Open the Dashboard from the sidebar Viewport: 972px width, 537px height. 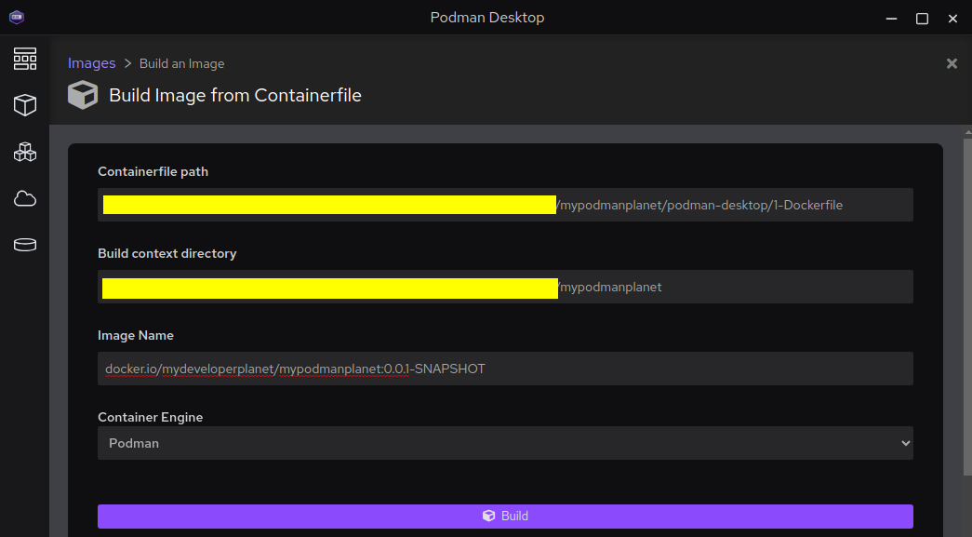[25, 60]
